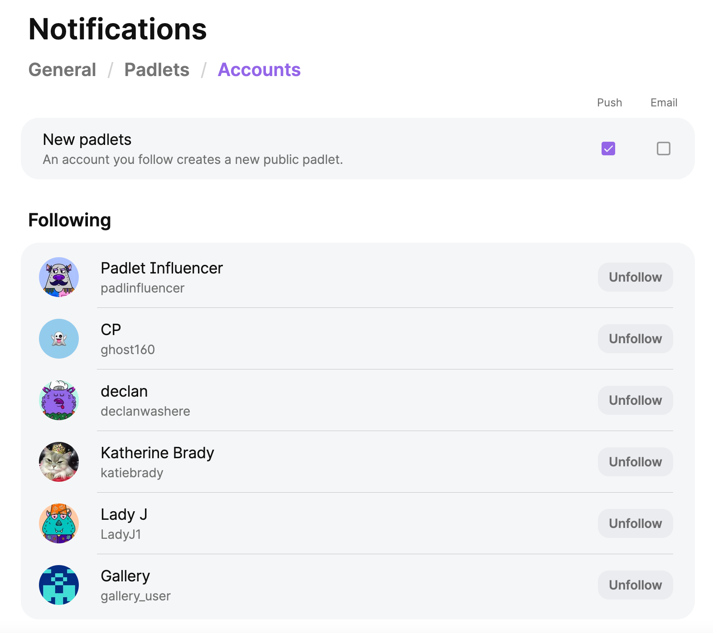Unfollow declanwashere

click(x=635, y=400)
